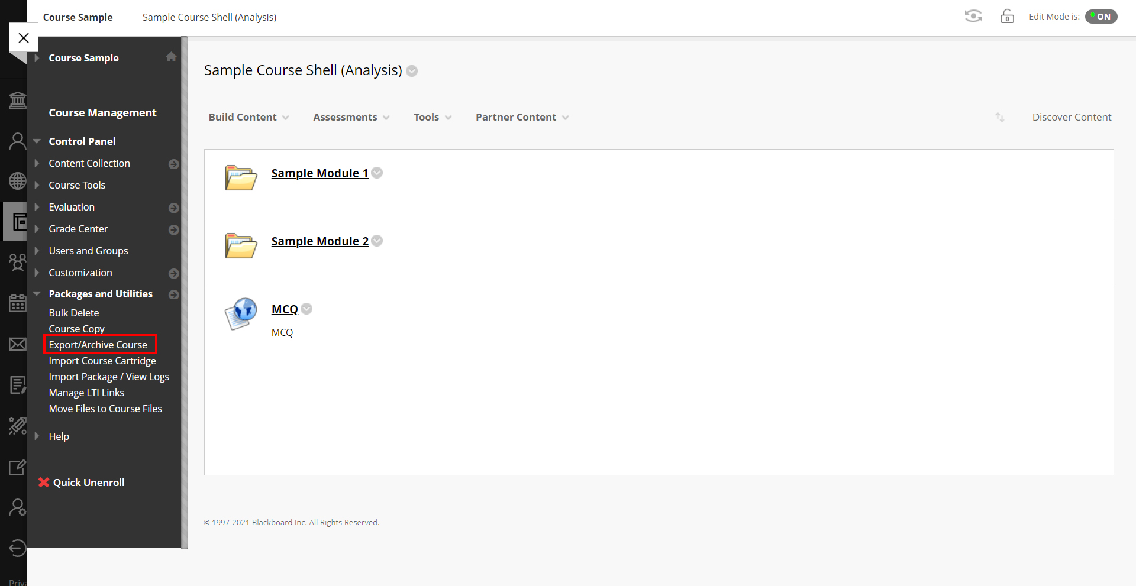
Task: Click the Course Sample home icon
Action: pos(172,57)
